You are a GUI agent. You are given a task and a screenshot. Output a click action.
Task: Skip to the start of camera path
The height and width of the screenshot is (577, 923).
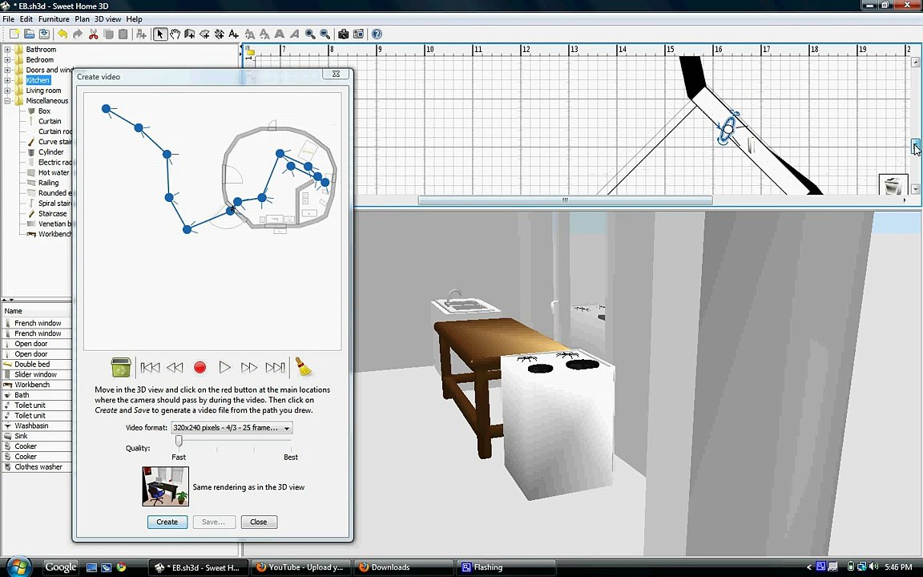pos(150,368)
